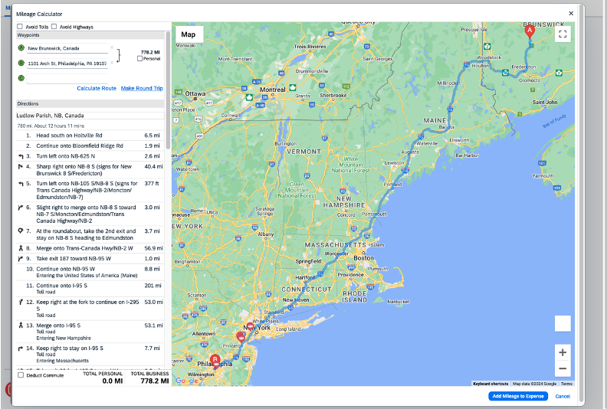The width and height of the screenshot is (607, 409).
Task: Click exit icon for step 9
Action: point(21,258)
